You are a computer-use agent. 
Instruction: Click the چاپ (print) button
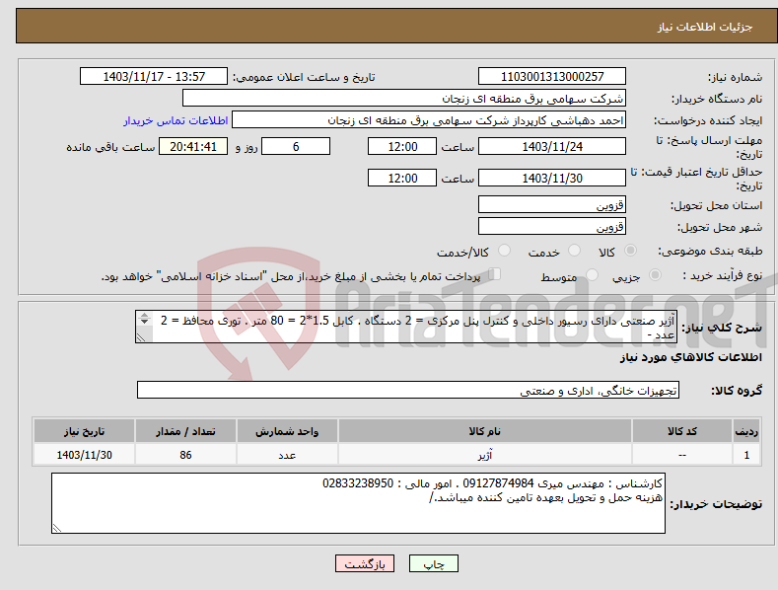coord(433,563)
